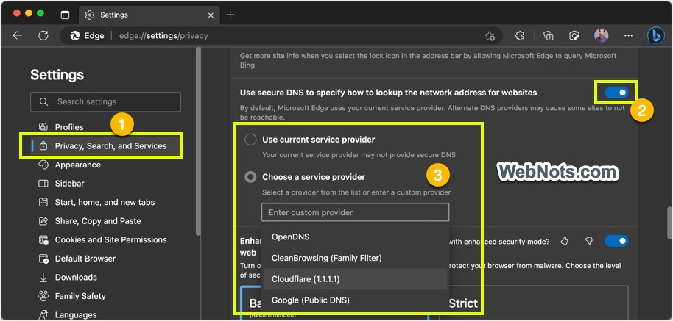Open the Collections icon in toolbar
The height and width of the screenshot is (321, 673).
pyautogui.click(x=548, y=35)
